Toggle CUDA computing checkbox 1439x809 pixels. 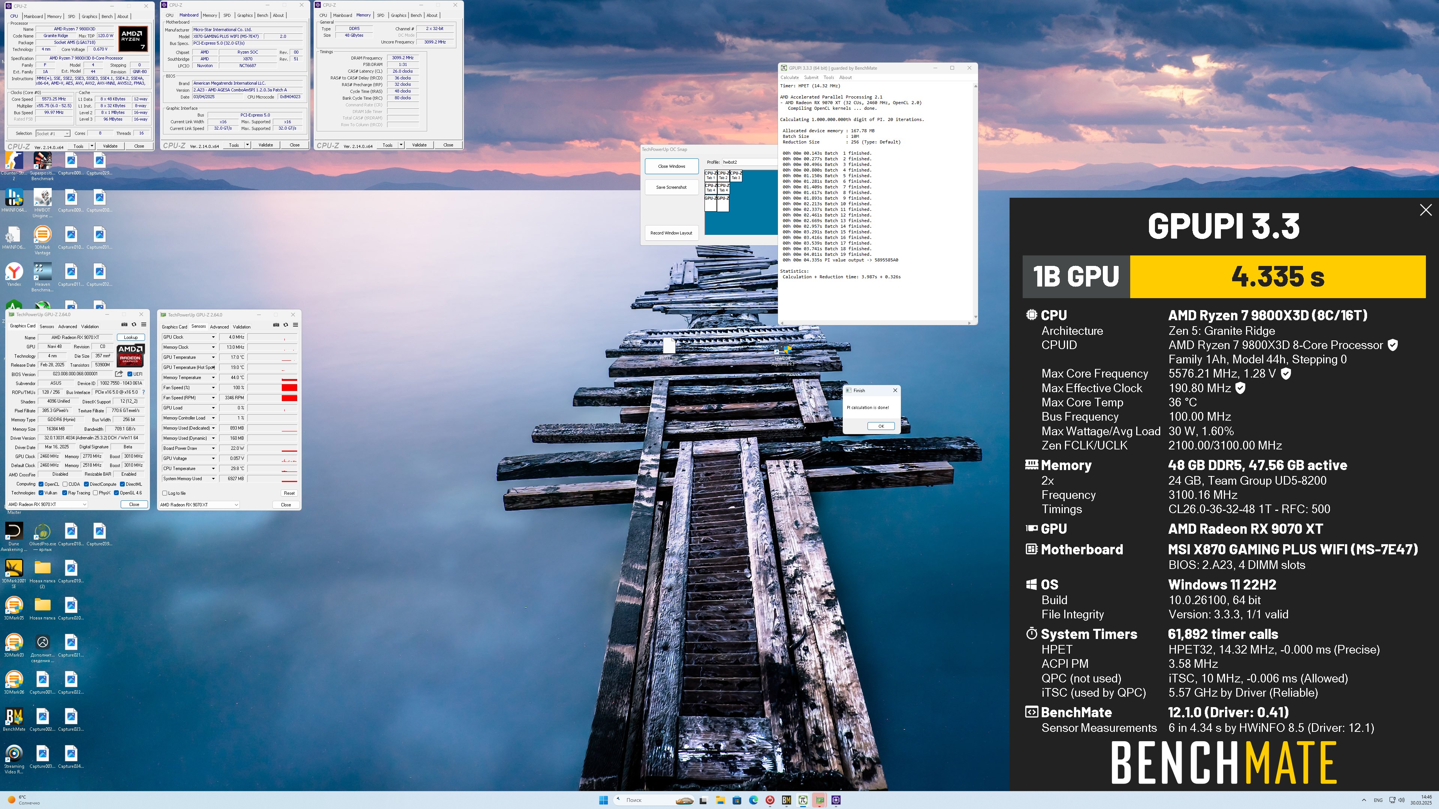click(x=65, y=484)
